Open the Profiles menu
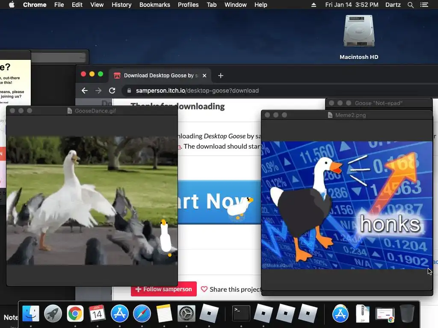 [x=188, y=5]
